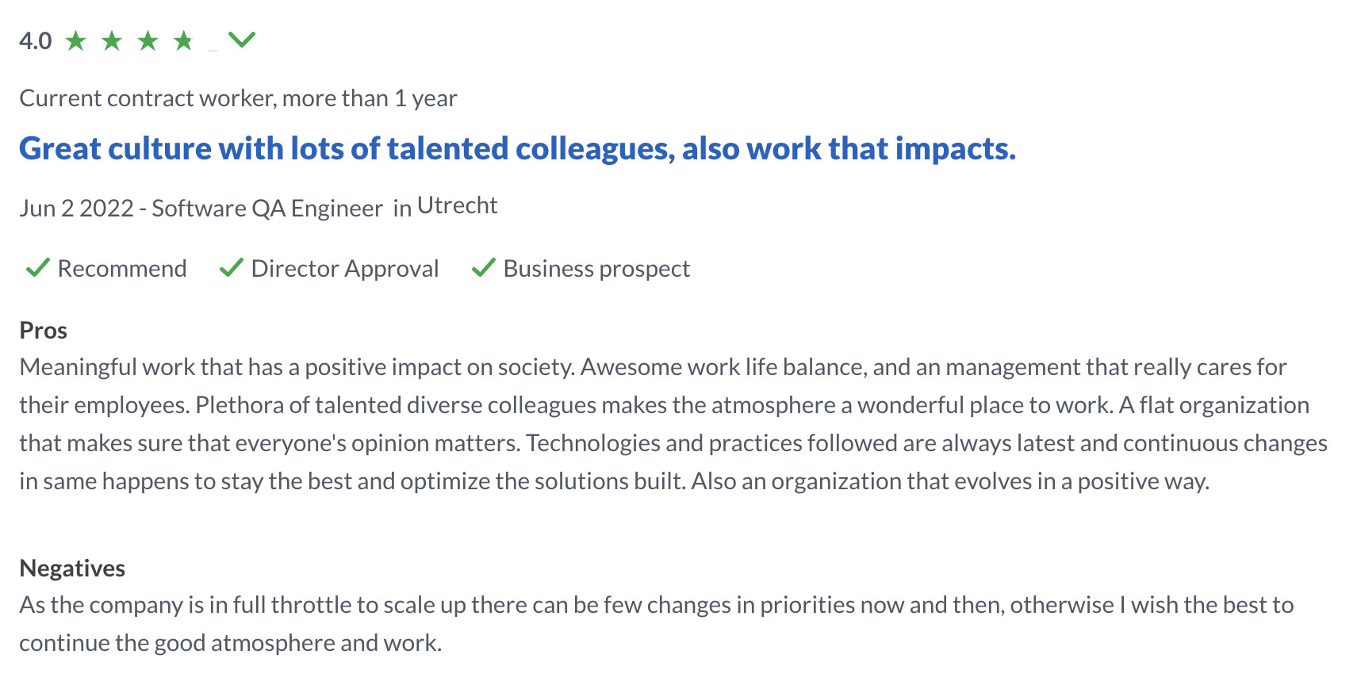Click the Negatives paragraph about scaling up
Screen dimensions: 1361x693
[657, 624]
